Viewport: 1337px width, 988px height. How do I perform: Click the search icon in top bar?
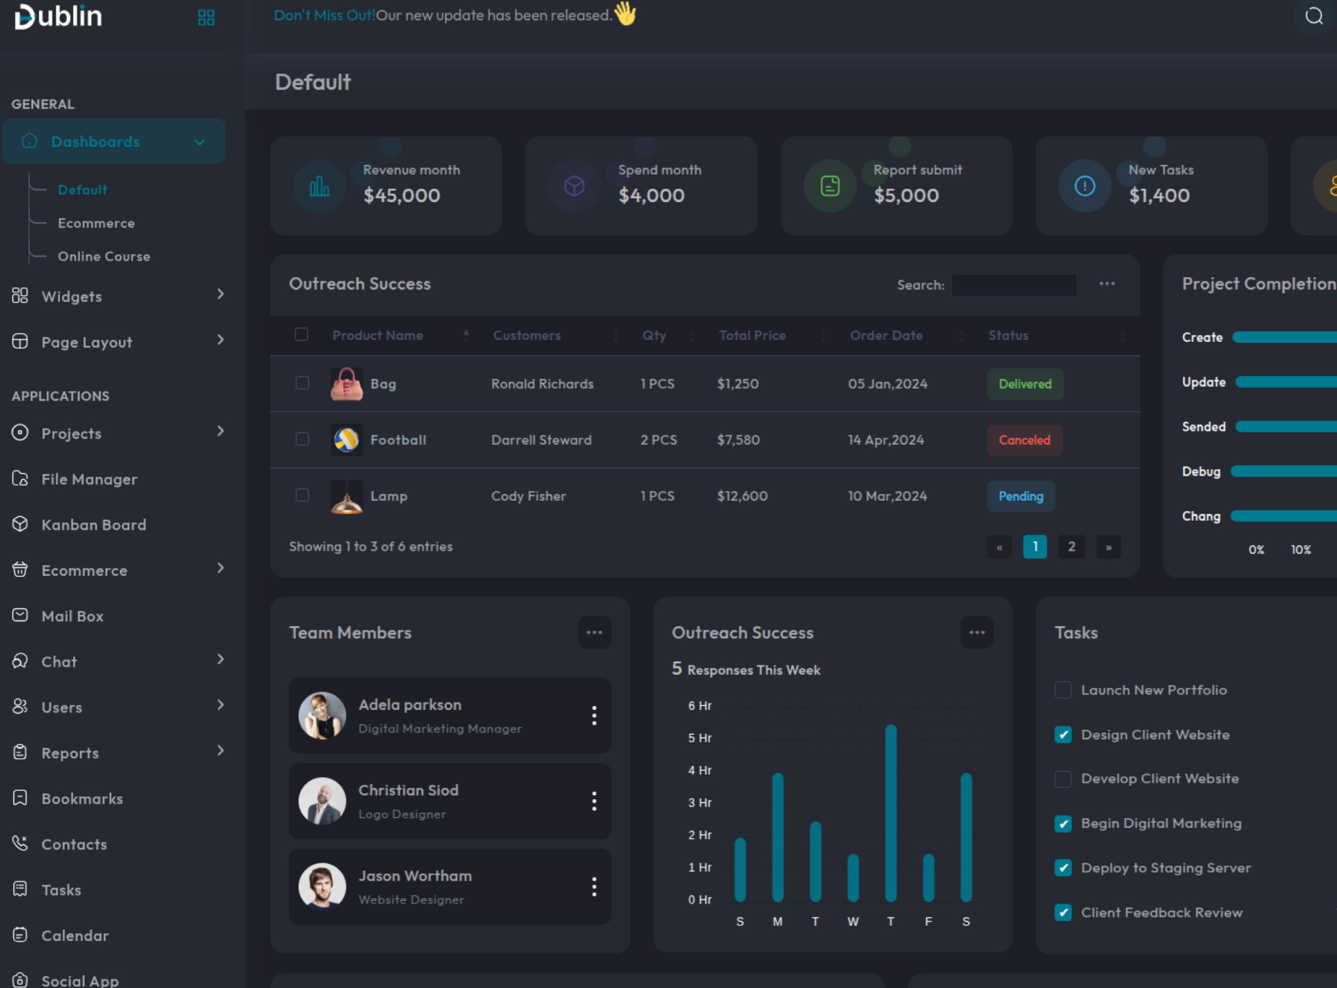(1313, 16)
